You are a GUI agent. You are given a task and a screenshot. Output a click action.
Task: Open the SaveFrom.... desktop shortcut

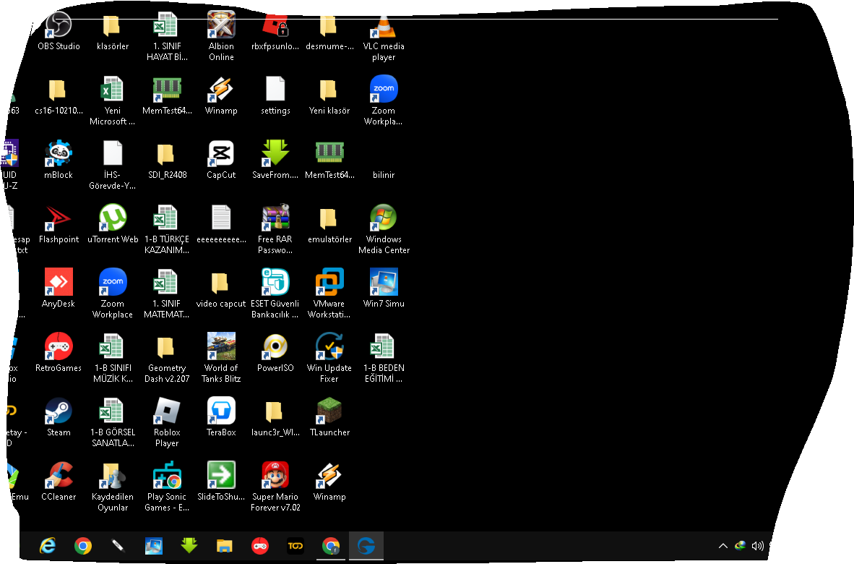(275, 160)
